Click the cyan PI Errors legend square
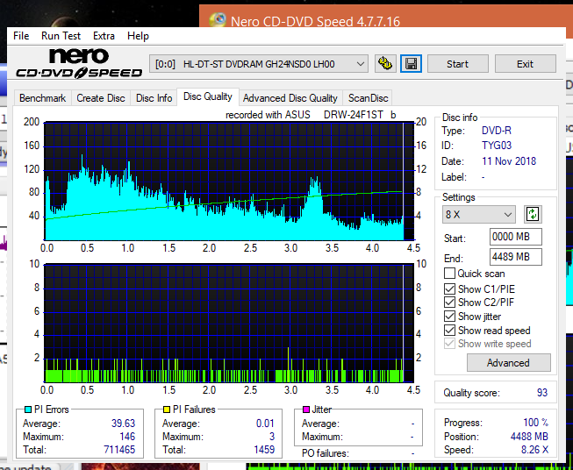The height and width of the screenshot is (470, 573). [28, 409]
